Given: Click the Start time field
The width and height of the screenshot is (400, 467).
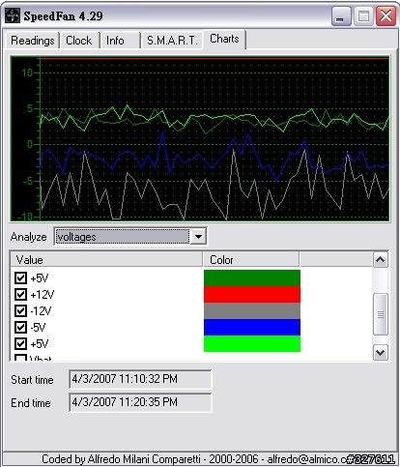Looking at the screenshot, I should coord(140,379).
